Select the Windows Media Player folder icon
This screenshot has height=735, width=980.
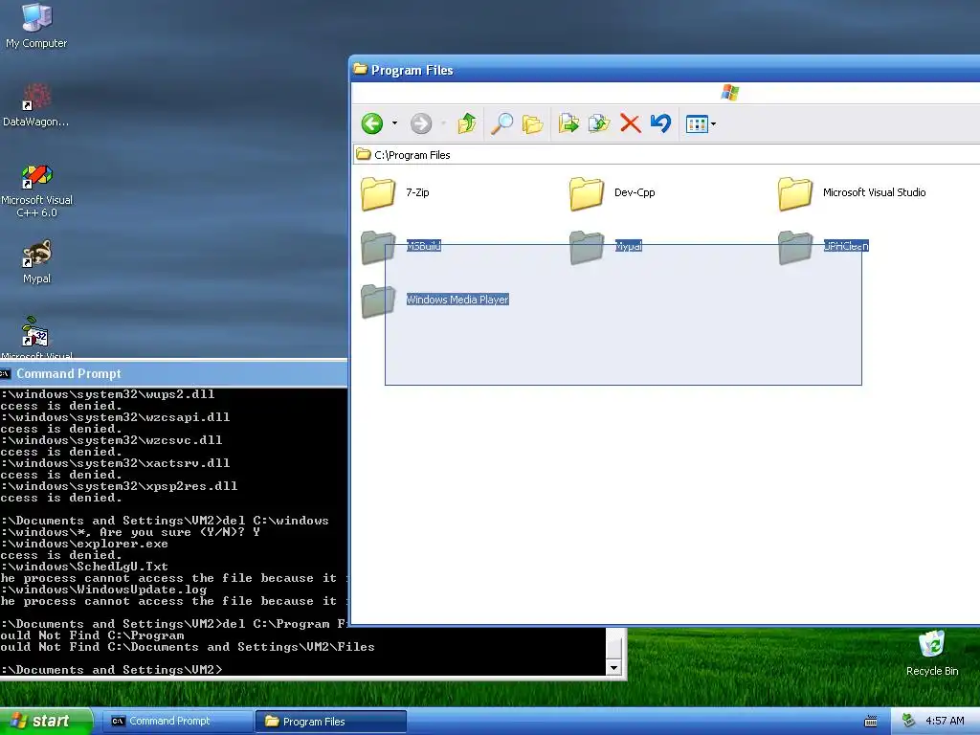click(379, 301)
